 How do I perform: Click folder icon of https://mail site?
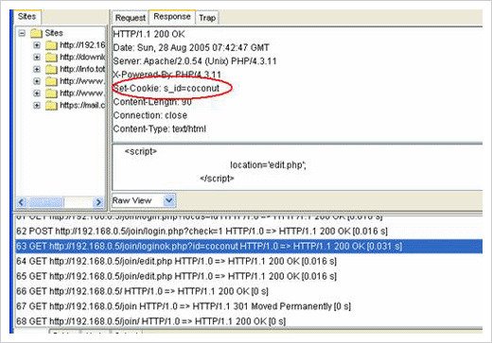[x=51, y=106]
